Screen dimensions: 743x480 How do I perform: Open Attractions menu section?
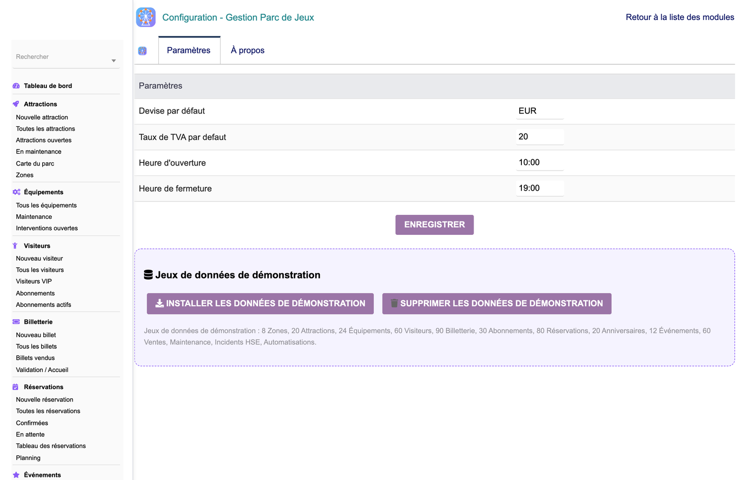click(x=41, y=104)
